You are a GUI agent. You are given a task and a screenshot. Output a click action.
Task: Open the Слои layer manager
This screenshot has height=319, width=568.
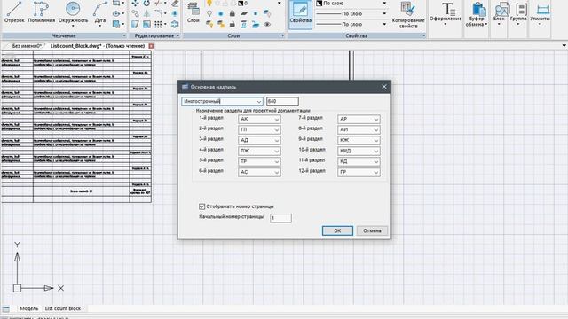point(193,12)
